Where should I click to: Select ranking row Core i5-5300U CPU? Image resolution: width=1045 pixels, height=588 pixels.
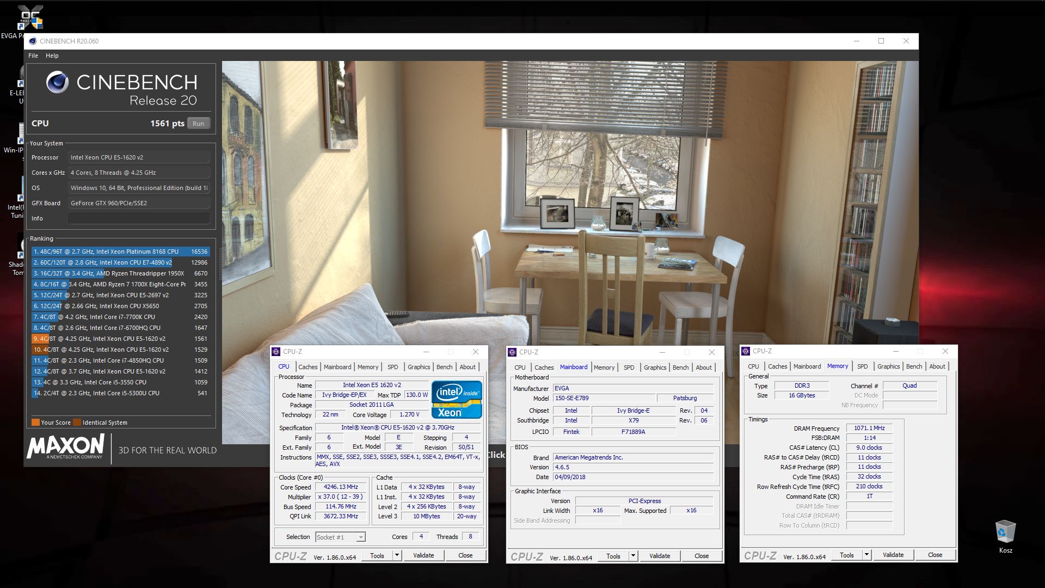[x=120, y=393]
